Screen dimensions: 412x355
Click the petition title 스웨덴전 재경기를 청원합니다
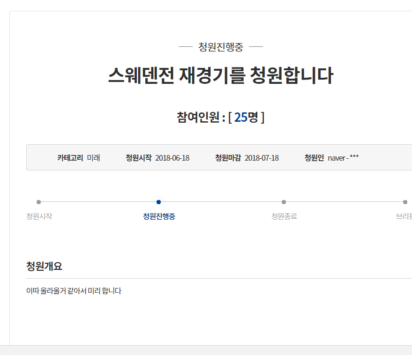point(220,75)
